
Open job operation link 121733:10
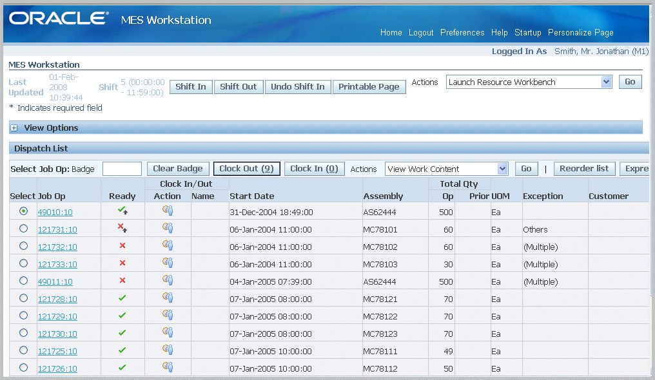57,265
